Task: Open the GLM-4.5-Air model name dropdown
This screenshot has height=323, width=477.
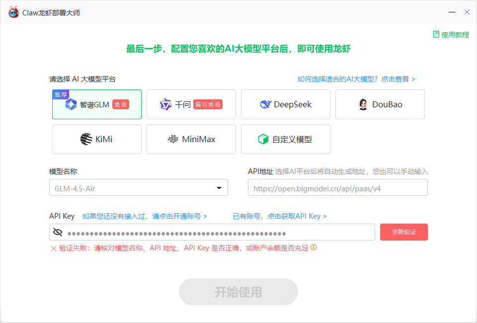Action: pos(139,188)
